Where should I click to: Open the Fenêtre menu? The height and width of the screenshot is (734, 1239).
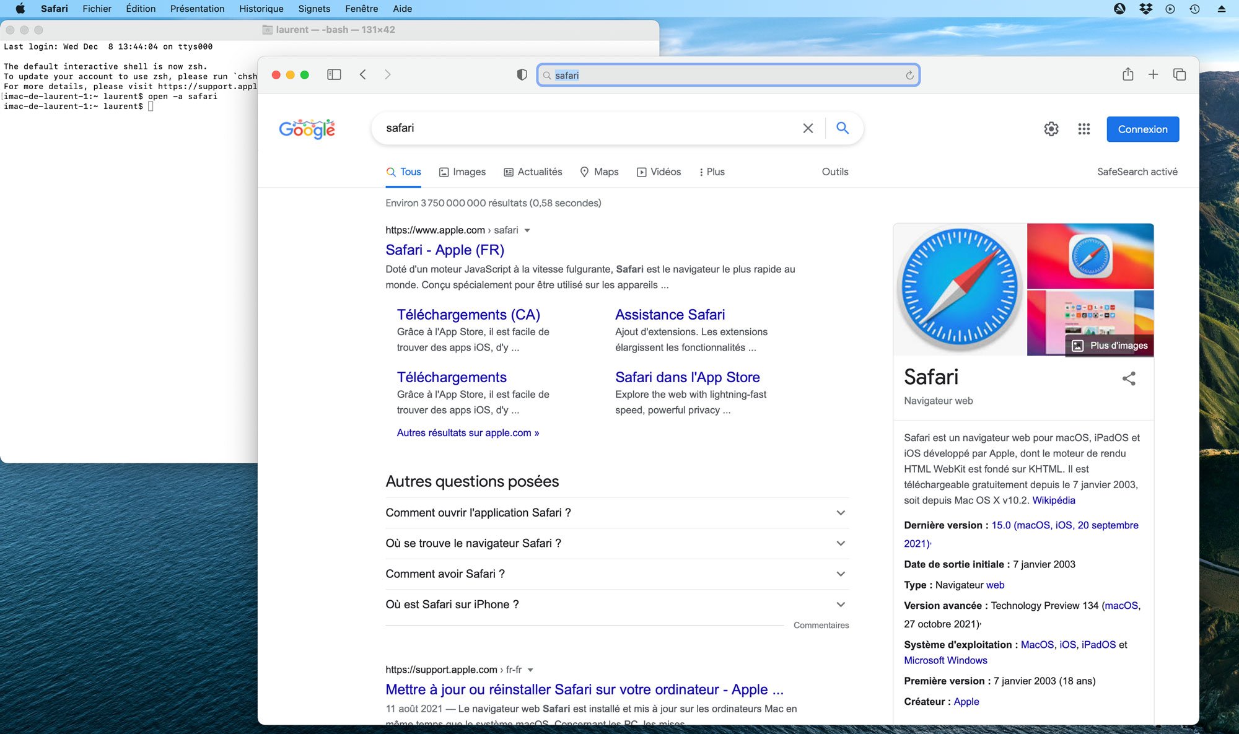coord(362,9)
